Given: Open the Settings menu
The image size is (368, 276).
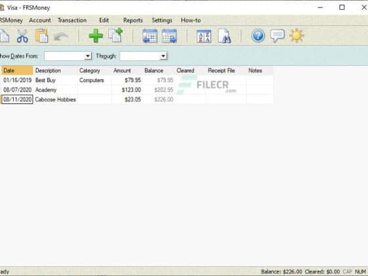Looking at the screenshot, I should tap(162, 20).
